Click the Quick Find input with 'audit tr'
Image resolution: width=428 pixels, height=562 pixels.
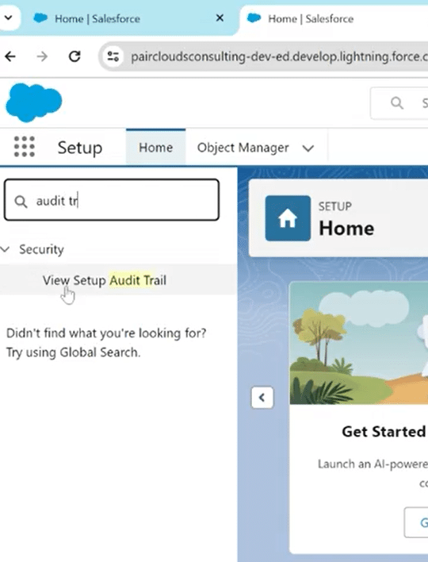pos(112,200)
